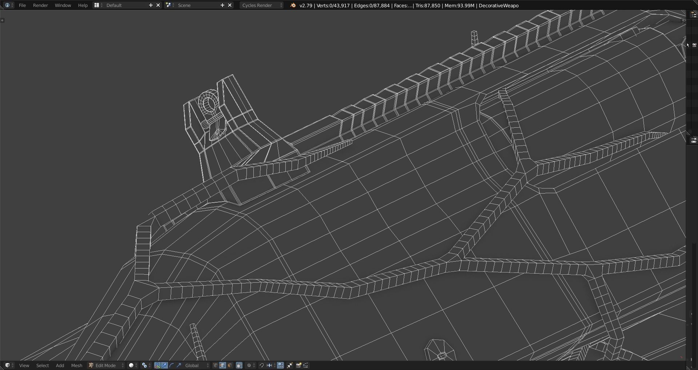This screenshot has height=370, width=698.
Task: Open the Global transform orientation dropdown
Action: 197,365
